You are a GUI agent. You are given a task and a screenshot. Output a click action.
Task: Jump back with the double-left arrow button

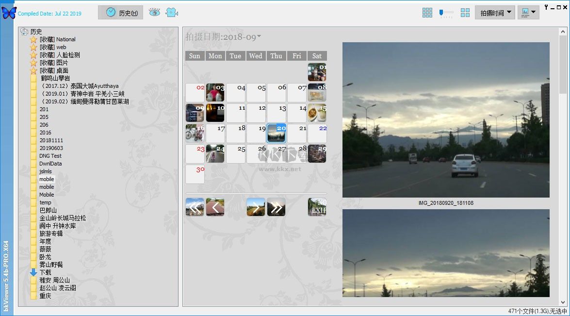click(195, 207)
